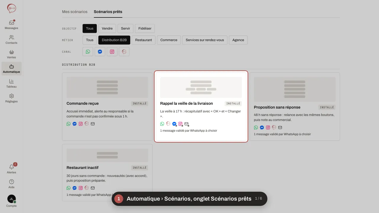Open the Aide help section
Viewport: 379px width, 213px height.
tap(12, 184)
